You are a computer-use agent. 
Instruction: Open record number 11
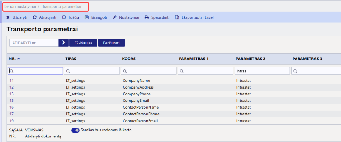[11, 80]
